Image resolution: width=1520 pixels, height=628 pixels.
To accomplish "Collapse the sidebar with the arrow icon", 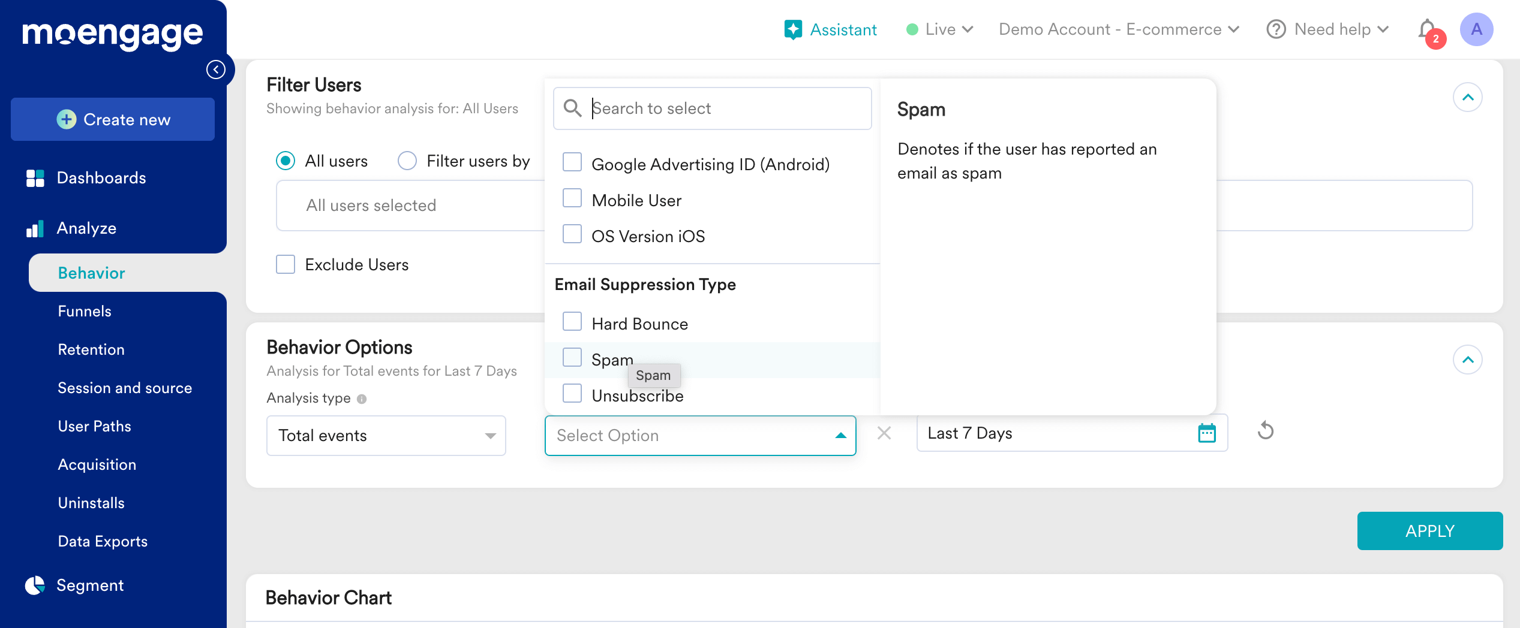I will point(216,70).
